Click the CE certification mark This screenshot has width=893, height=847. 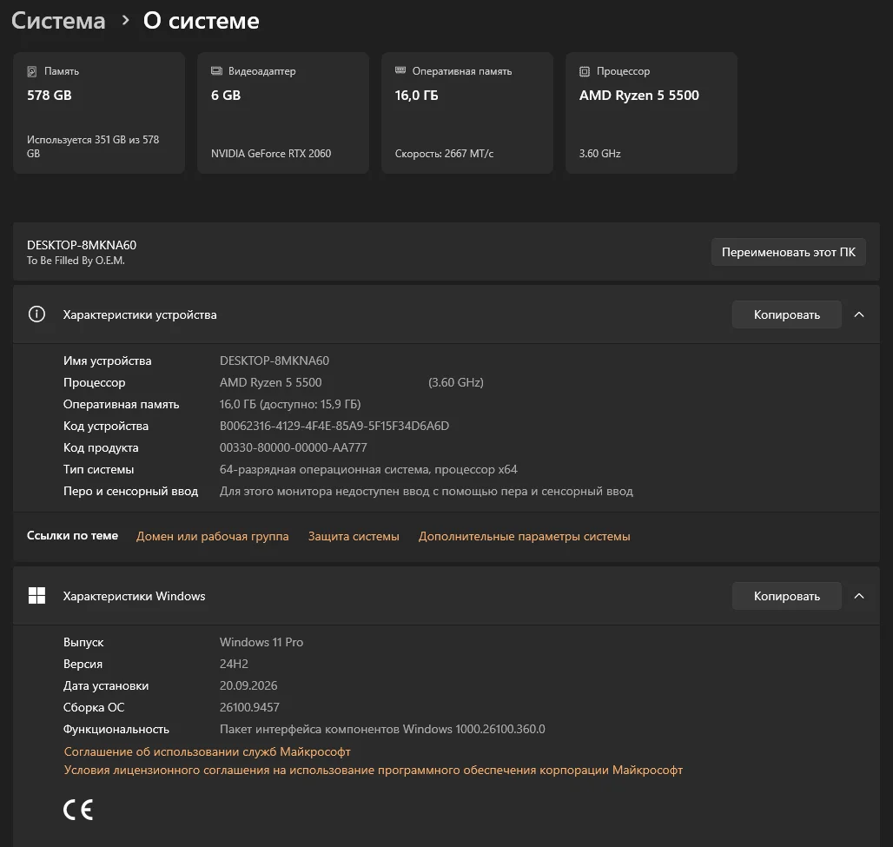(78, 810)
